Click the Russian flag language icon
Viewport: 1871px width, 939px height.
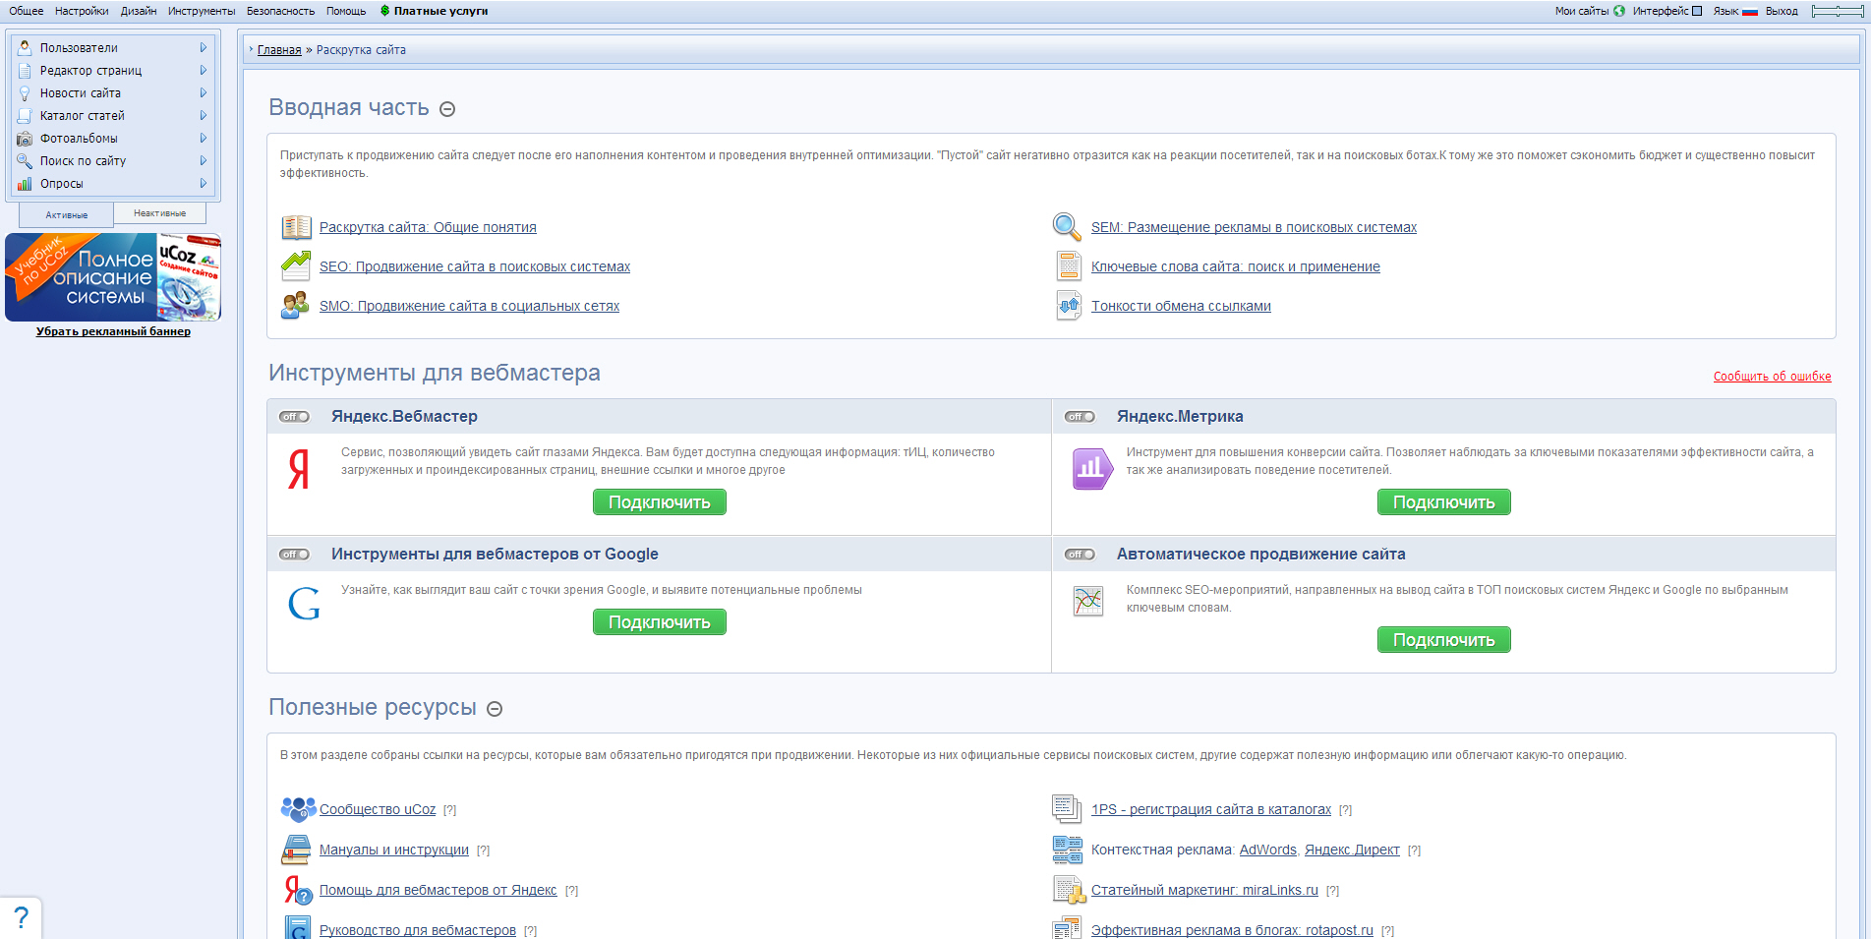click(x=1750, y=12)
